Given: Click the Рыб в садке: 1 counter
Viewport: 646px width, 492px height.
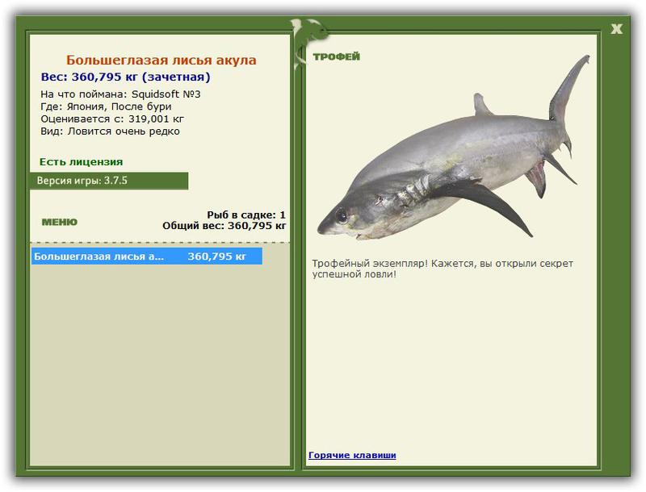Looking at the screenshot, I should (246, 215).
